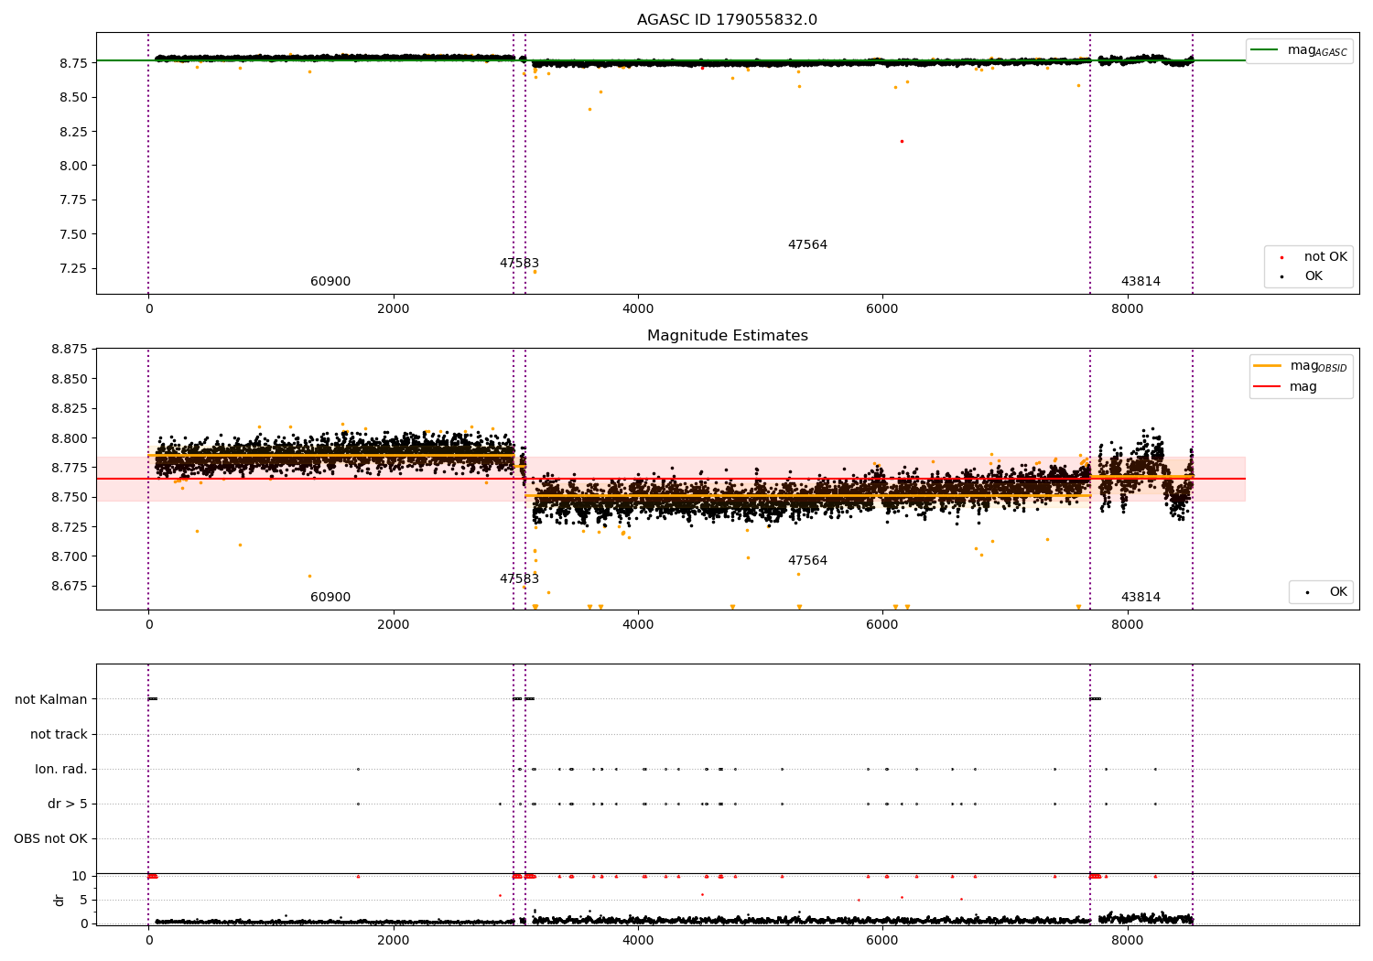Click the 8.675 y-axis tick label
Viewport: 1373px width, 961px height.
(x=70, y=586)
